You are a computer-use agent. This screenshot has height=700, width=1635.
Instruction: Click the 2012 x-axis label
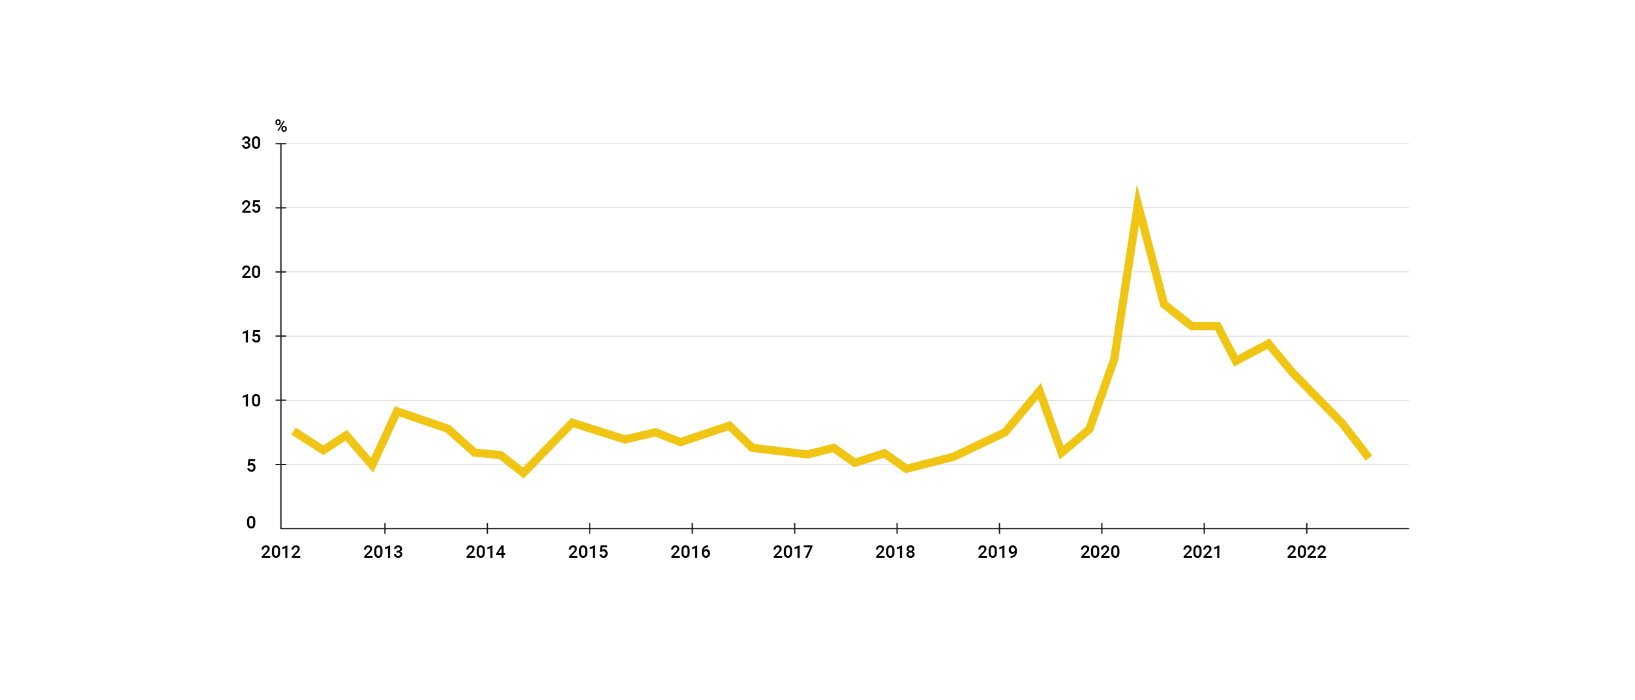(x=280, y=553)
